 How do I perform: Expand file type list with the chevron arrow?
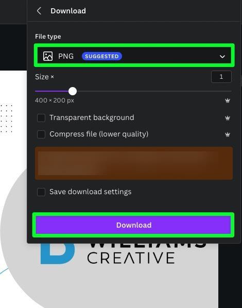coord(222,57)
